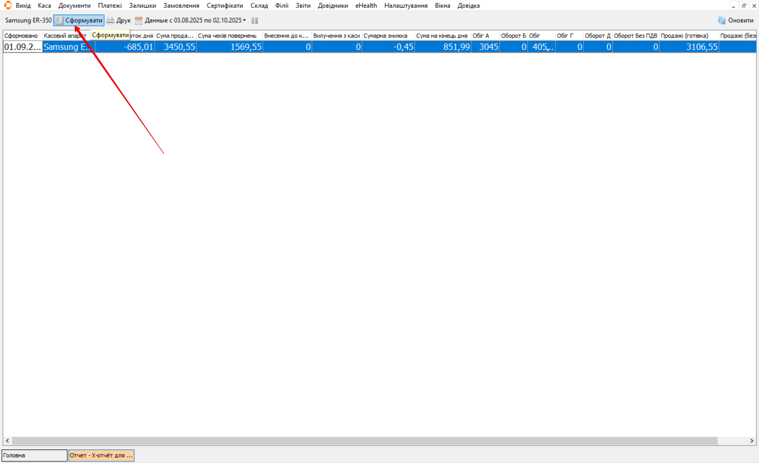Sort by the Сформовано column header
Viewport: 759px width, 463px height.
pos(21,36)
